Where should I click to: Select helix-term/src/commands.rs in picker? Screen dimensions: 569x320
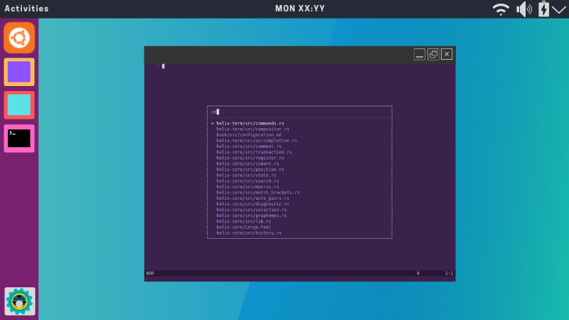click(250, 123)
